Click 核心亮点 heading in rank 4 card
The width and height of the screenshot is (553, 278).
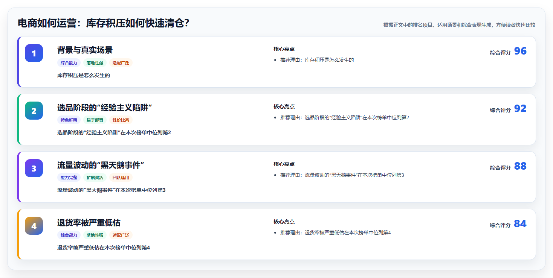click(284, 222)
